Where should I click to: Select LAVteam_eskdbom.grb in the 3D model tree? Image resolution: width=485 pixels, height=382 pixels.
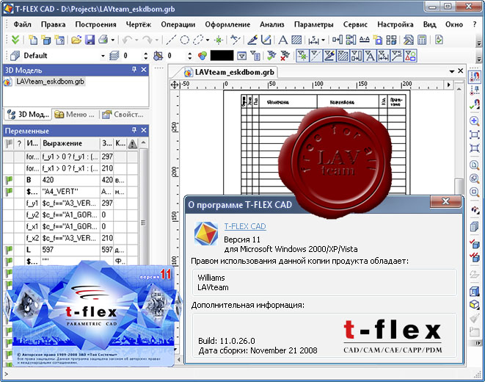coord(50,82)
